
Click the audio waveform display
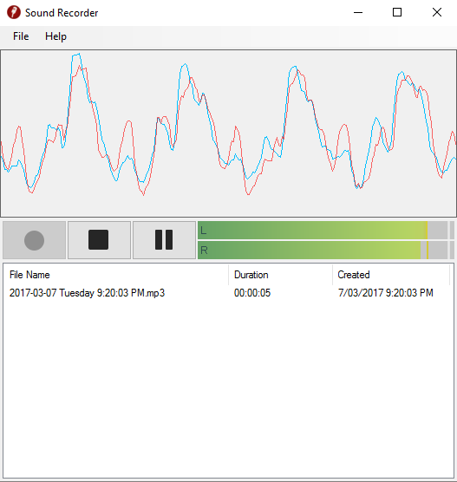(x=229, y=134)
